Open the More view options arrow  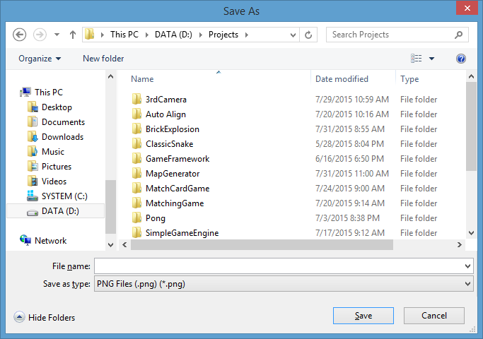coord(431,59)
